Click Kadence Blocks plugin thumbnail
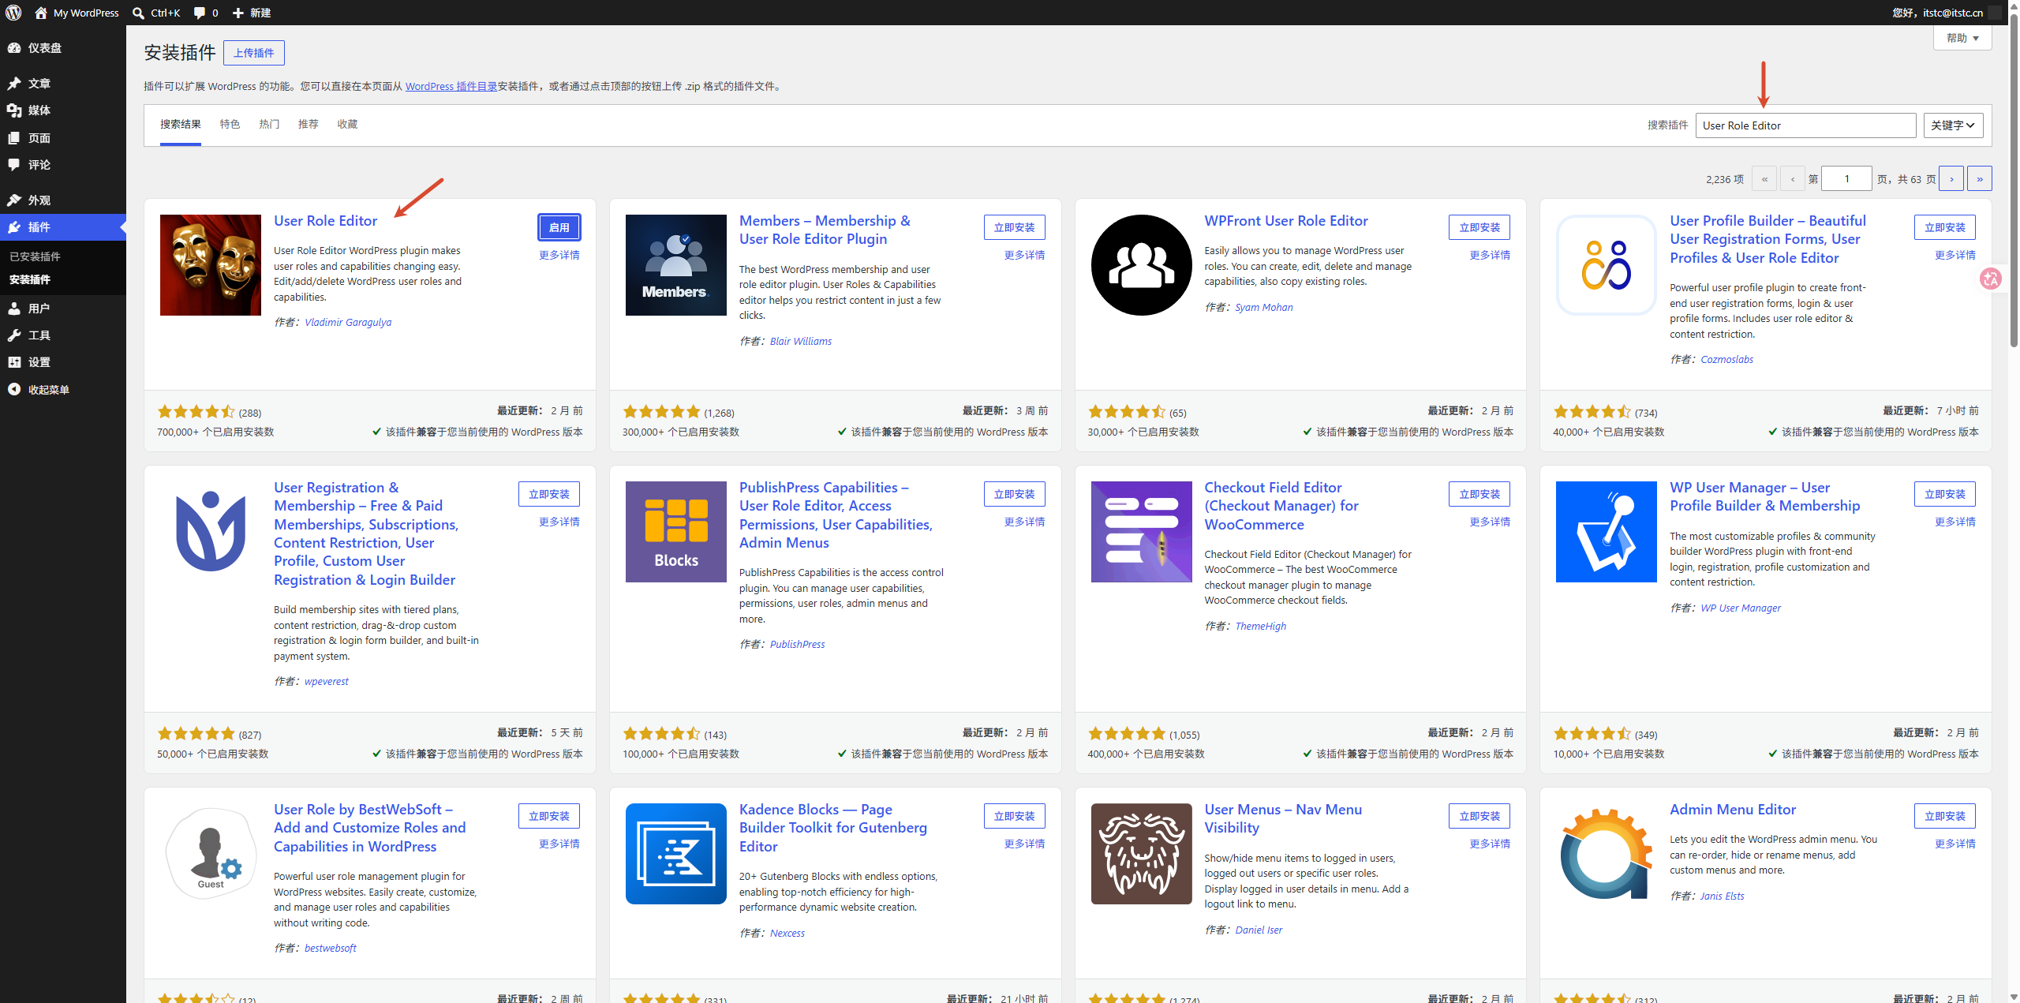 [x=676, y=854]
